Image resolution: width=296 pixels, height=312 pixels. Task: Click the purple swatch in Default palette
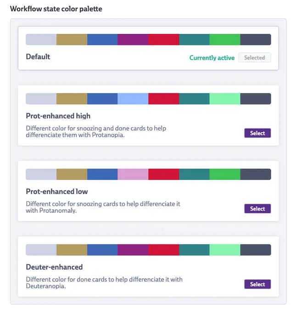coord(133,39)
